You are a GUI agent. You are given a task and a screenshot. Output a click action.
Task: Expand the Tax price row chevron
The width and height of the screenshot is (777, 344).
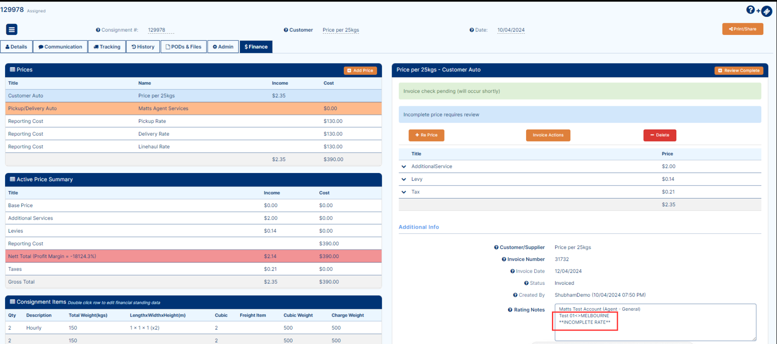click(x=404, y=192)
